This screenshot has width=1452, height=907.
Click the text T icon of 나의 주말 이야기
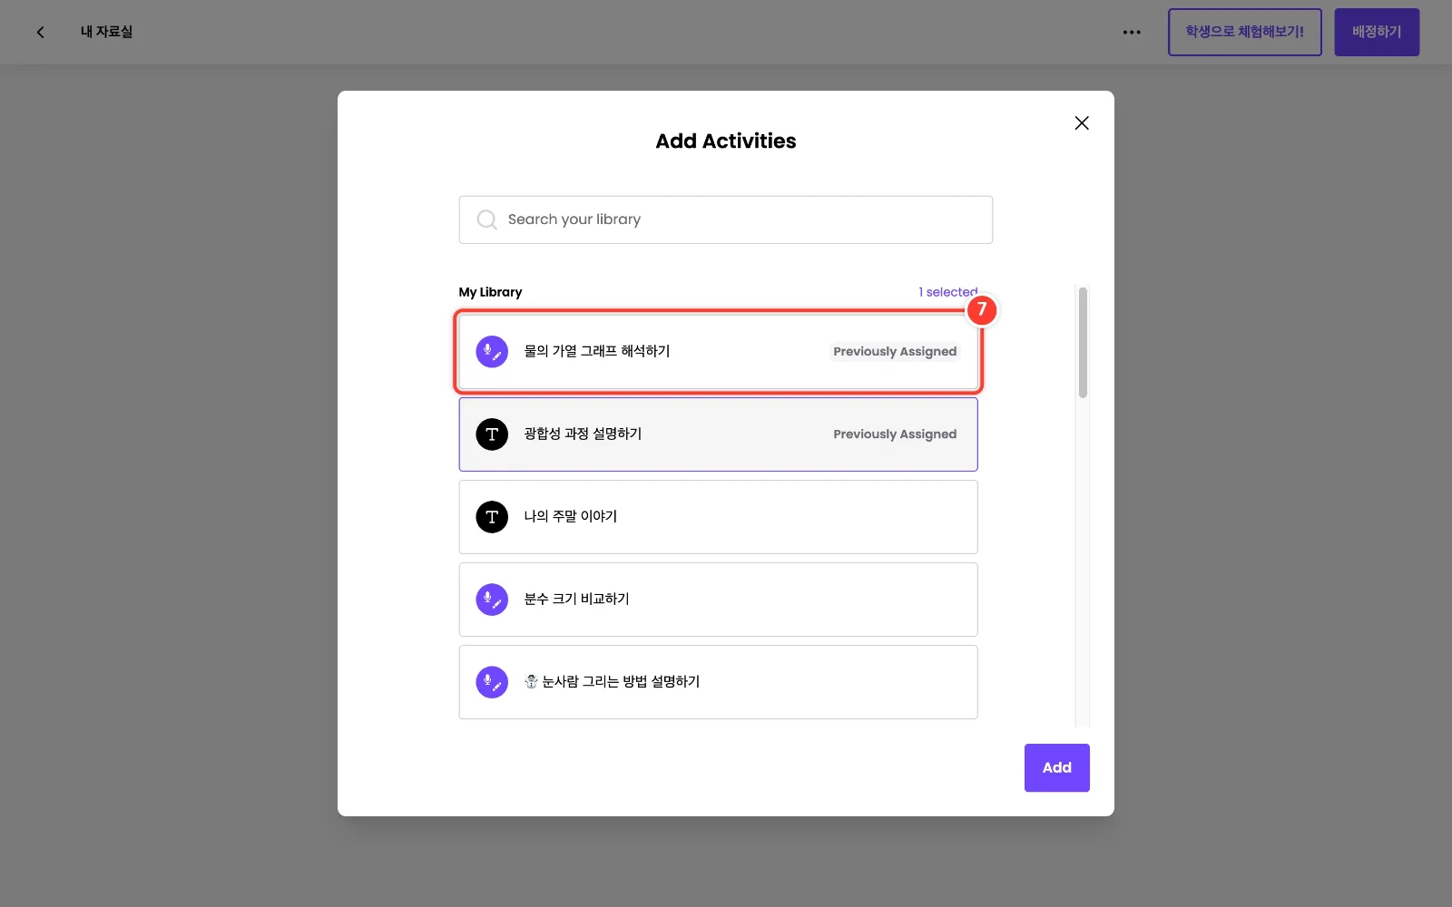tap(492, 517)
